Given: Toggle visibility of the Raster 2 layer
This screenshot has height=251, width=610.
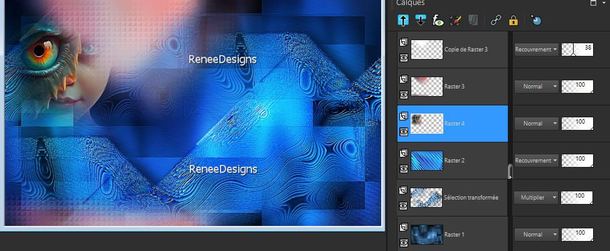Looking at the screenshot, I should [x=403, y=169].
